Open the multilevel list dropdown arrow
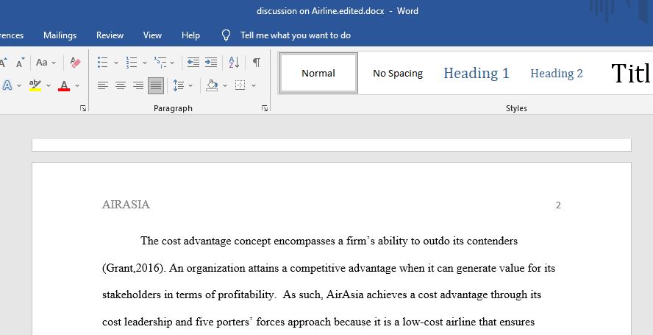 172,63
